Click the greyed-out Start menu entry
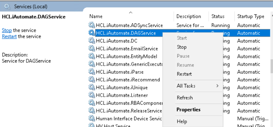 (193, 38)
